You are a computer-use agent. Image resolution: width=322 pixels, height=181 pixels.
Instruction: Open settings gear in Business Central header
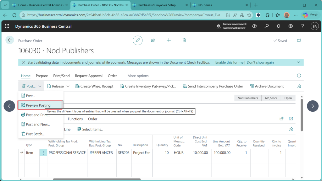pos(291,26)
